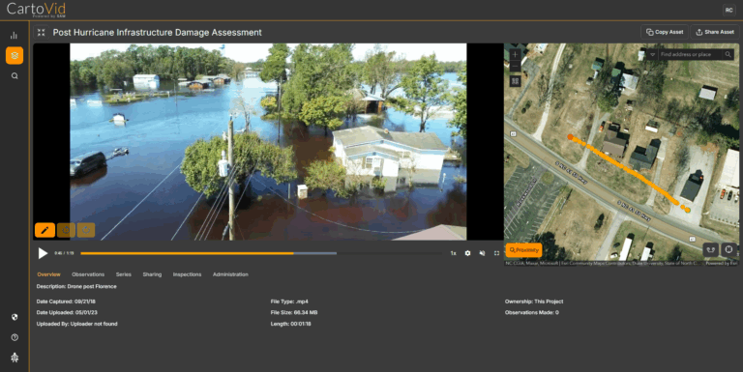Expand the map search source dropdown arrow
The height and width of the screenshot is (372, 743).
click(x=652, y=54)
